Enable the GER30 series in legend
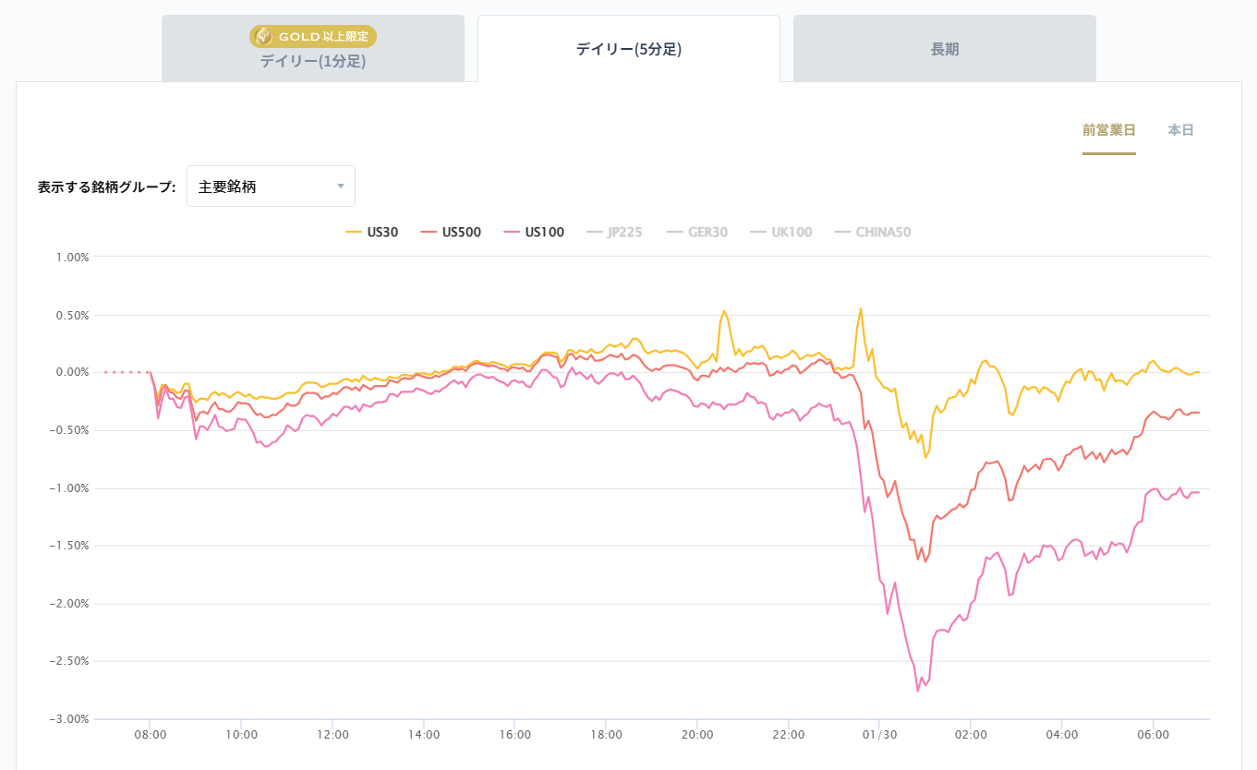Image resolution: width=1257 pixels, height=770 pixels. (707, 232)
